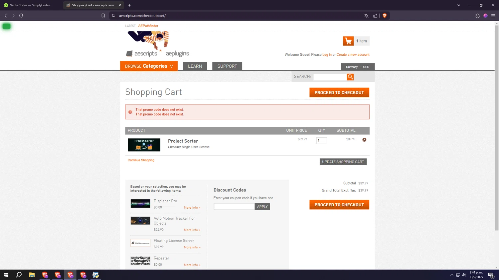
Task: Open Project Sorter product link
Action: tap(183, 141)
